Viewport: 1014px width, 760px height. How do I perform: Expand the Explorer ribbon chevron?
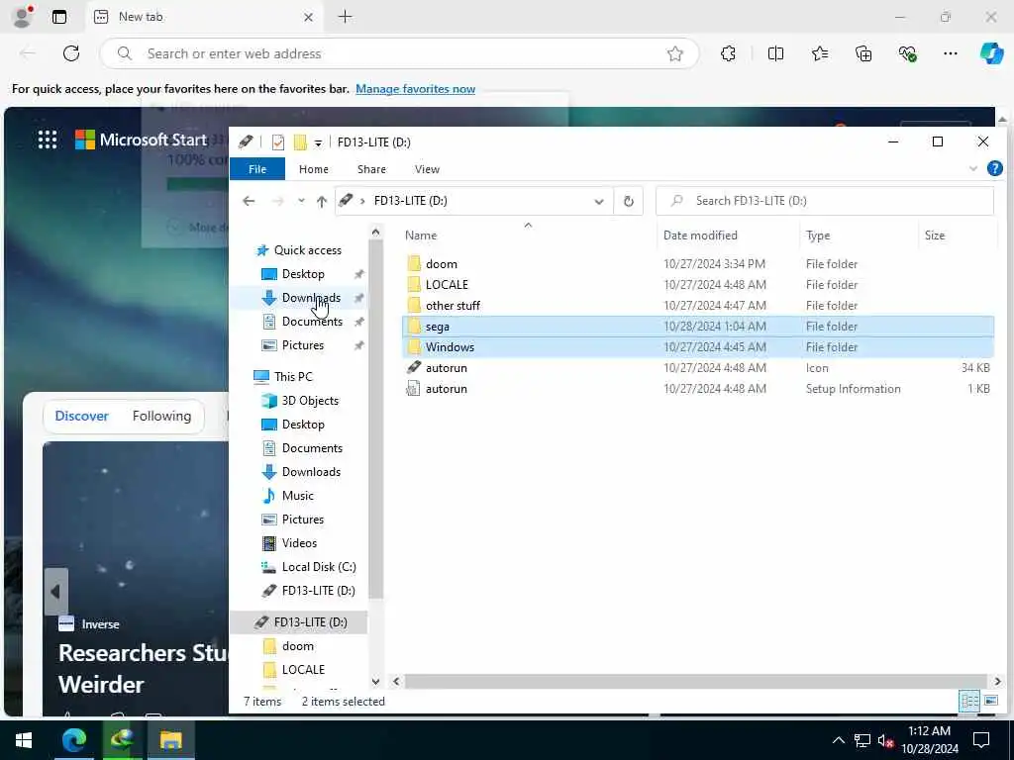(x=972, y=169)
